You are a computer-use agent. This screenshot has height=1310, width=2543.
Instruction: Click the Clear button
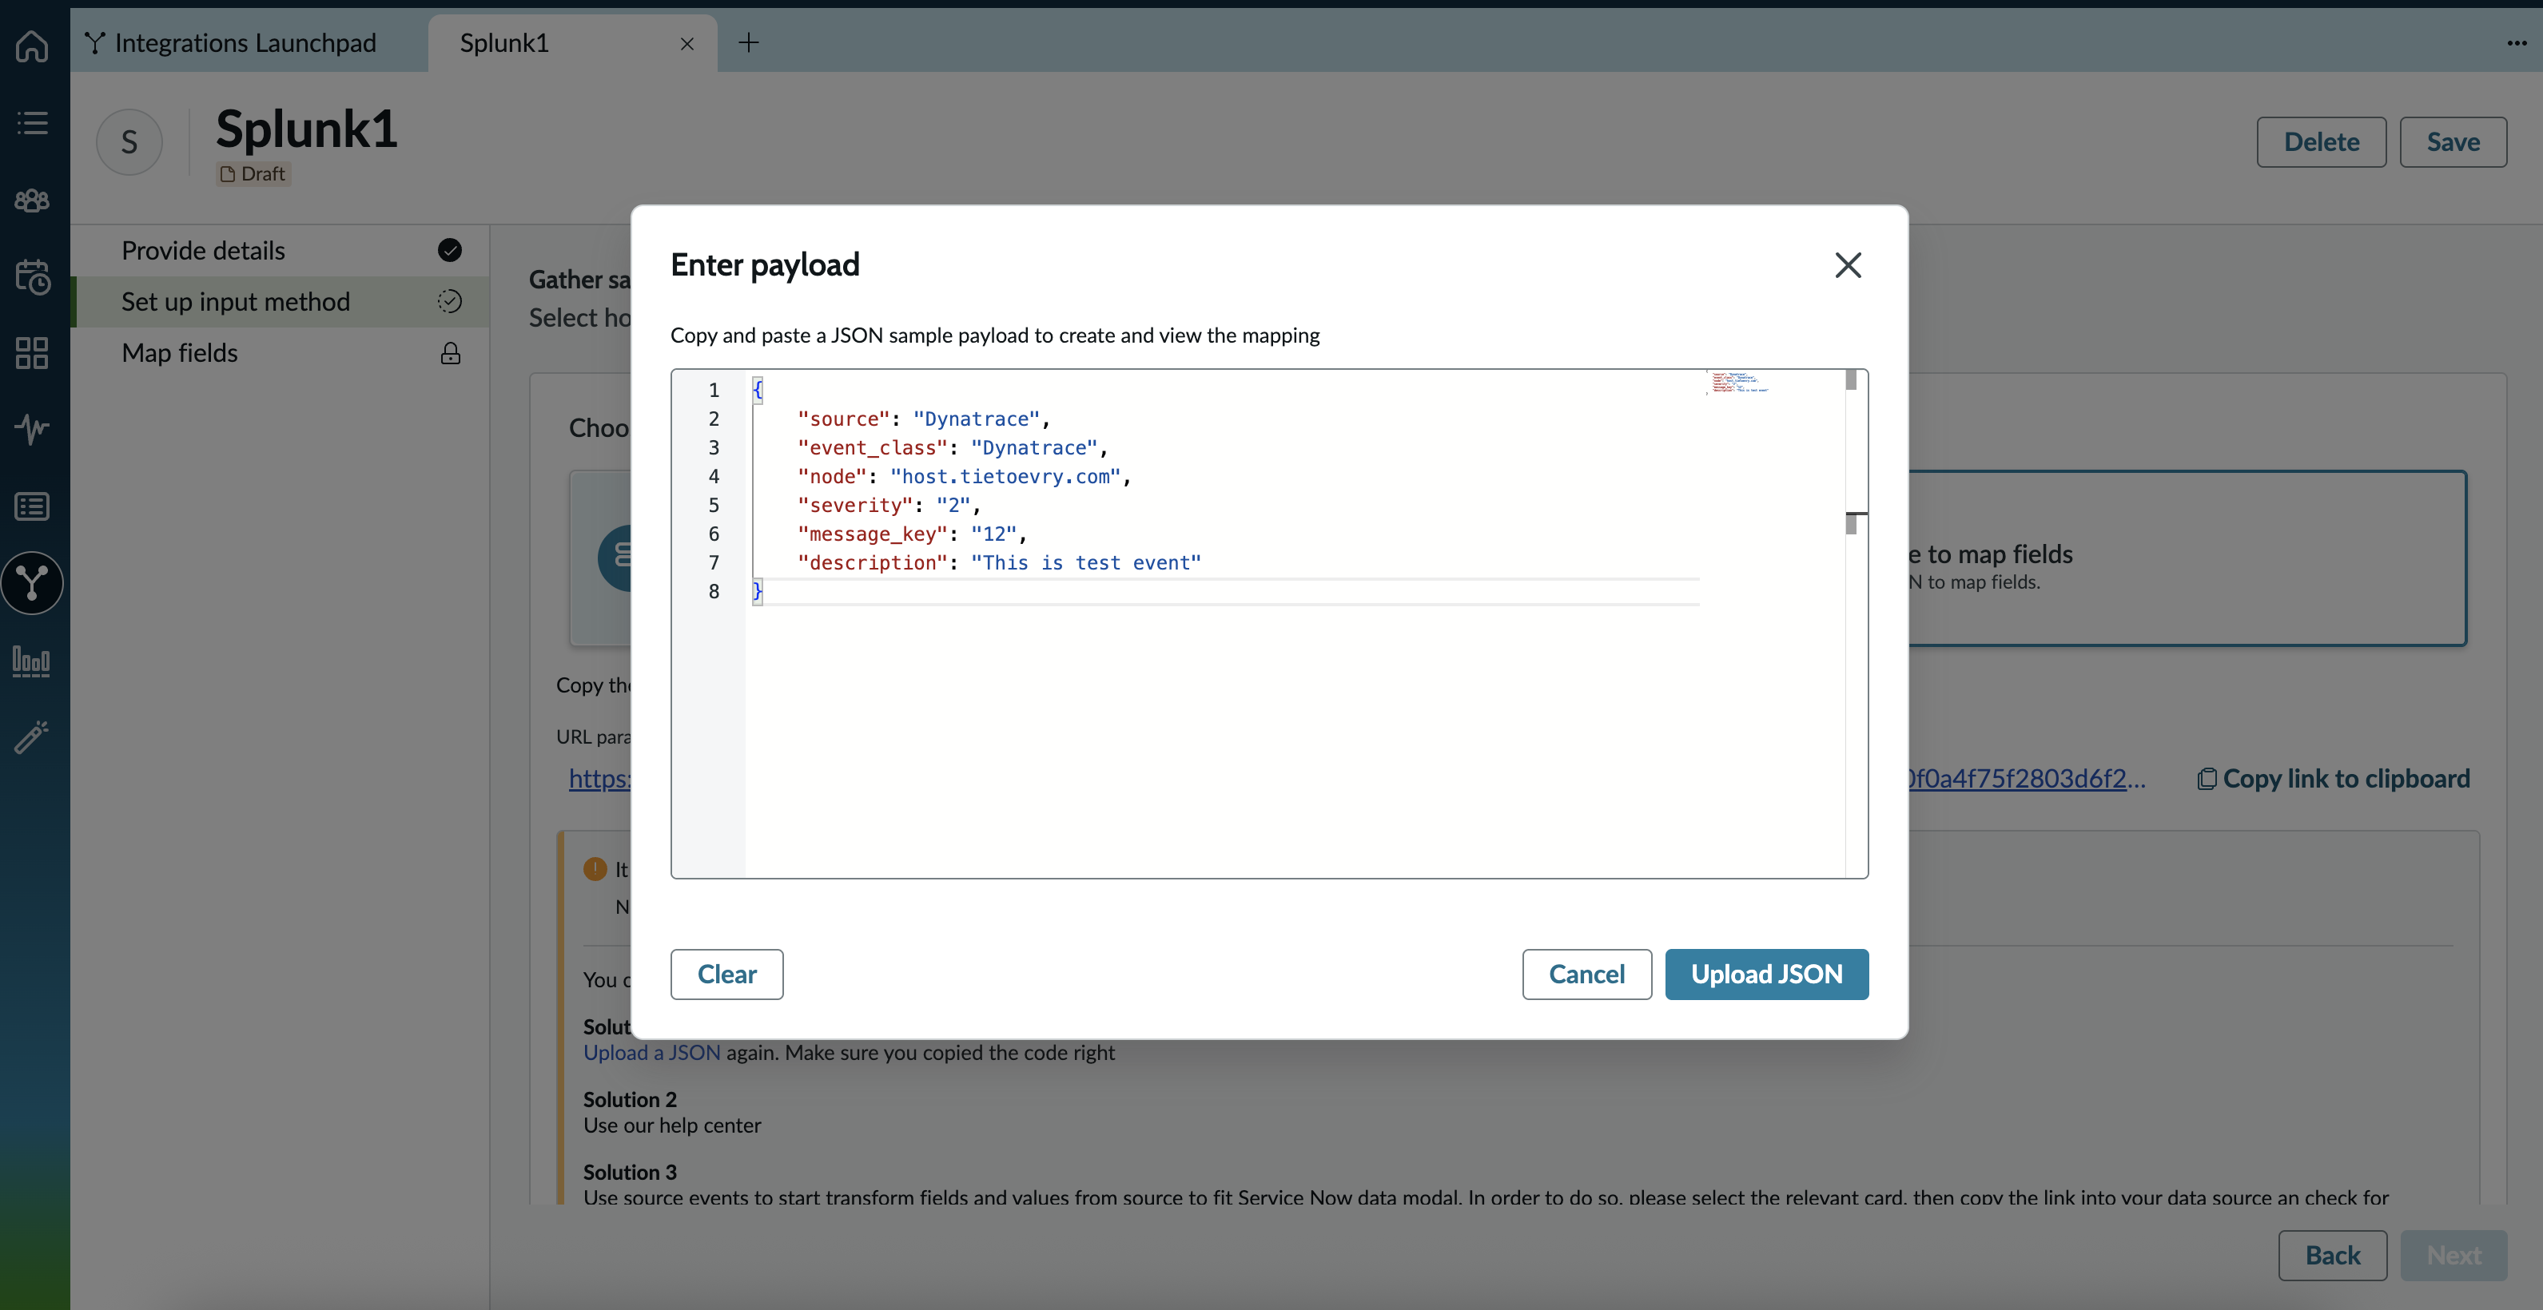coord(726,975)
